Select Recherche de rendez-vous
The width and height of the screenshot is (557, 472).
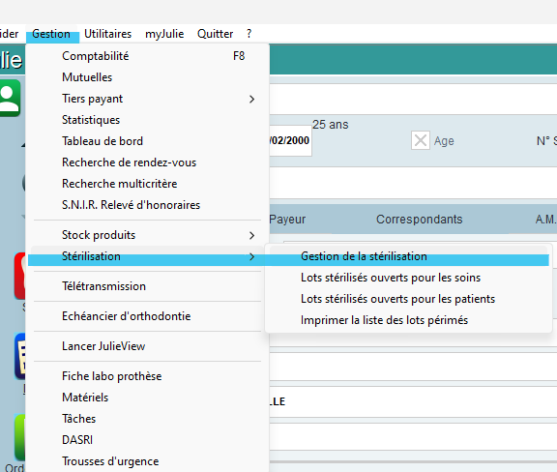pos(148,162)
